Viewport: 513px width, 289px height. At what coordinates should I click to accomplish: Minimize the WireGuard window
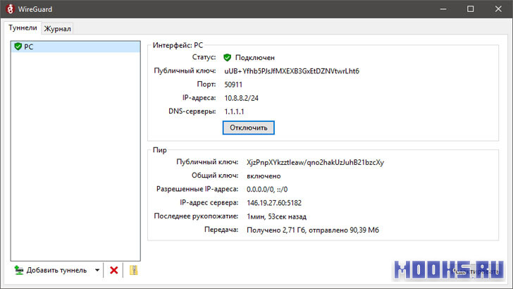443,9
